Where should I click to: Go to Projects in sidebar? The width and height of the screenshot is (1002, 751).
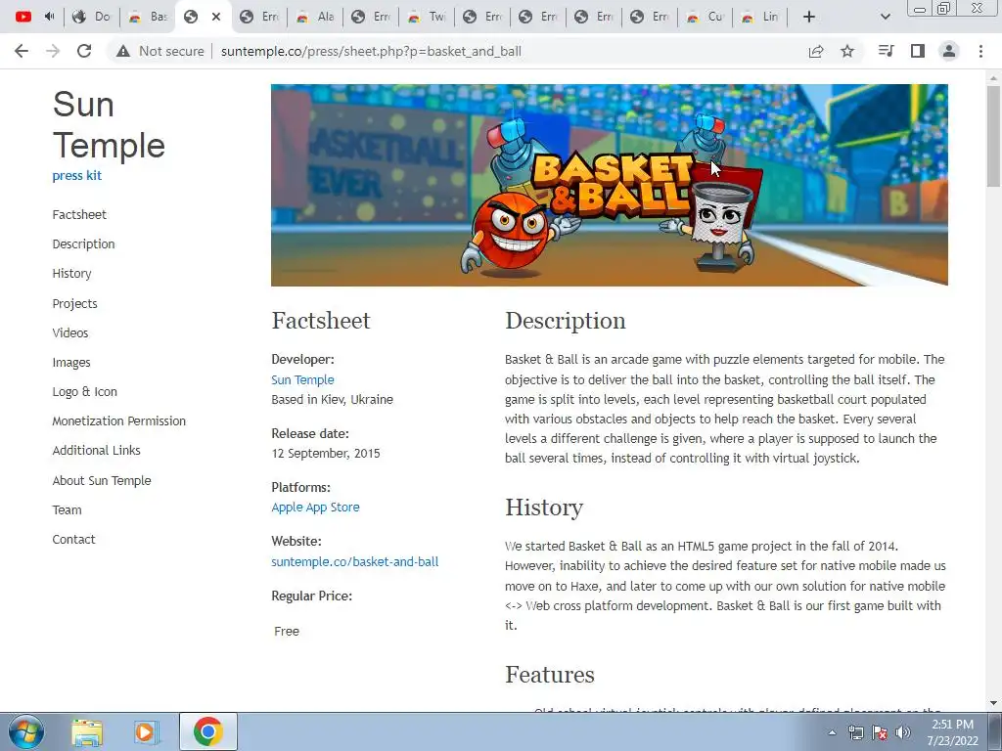click(x=74, y=303)
